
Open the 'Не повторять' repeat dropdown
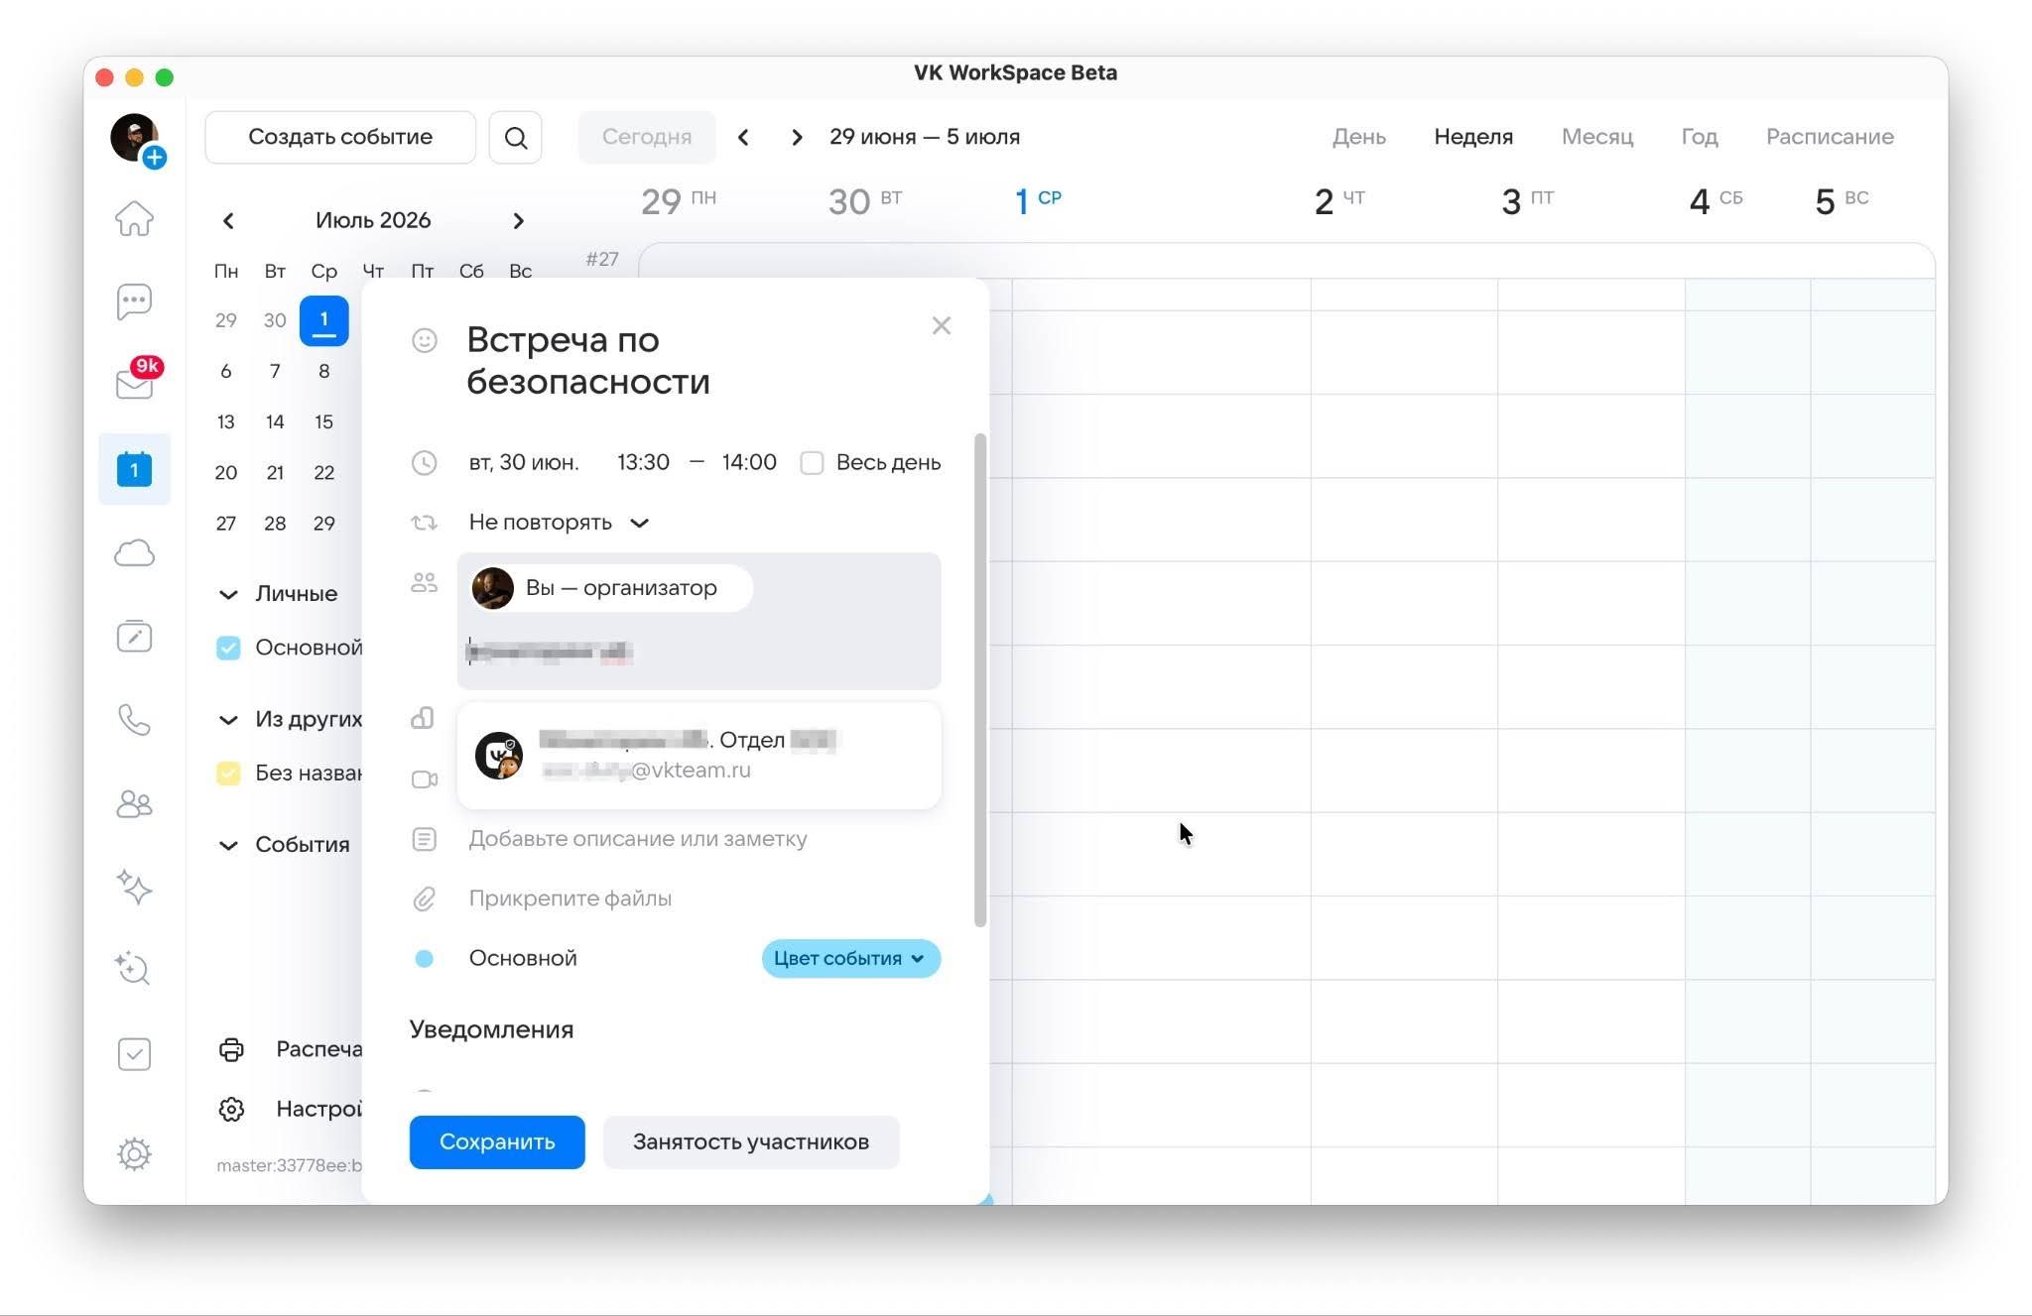pos(559,523)
